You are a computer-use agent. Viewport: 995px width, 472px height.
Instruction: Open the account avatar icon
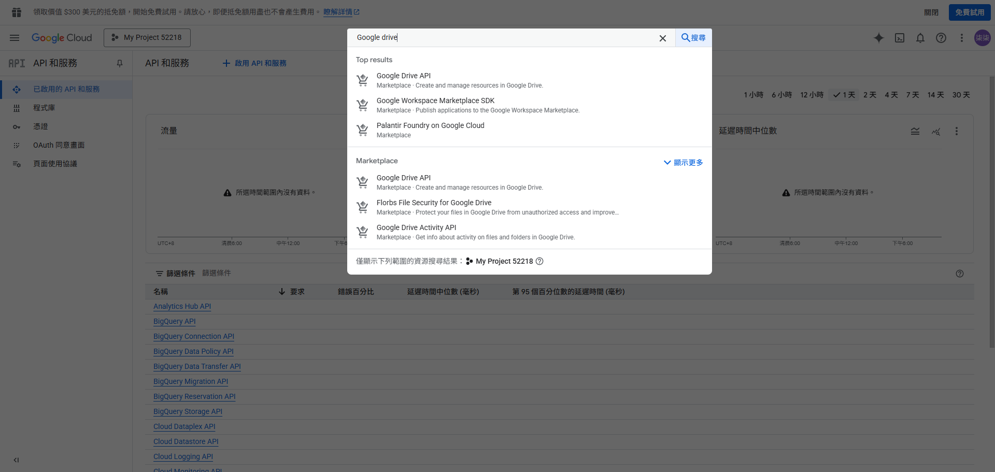point(982,37)
